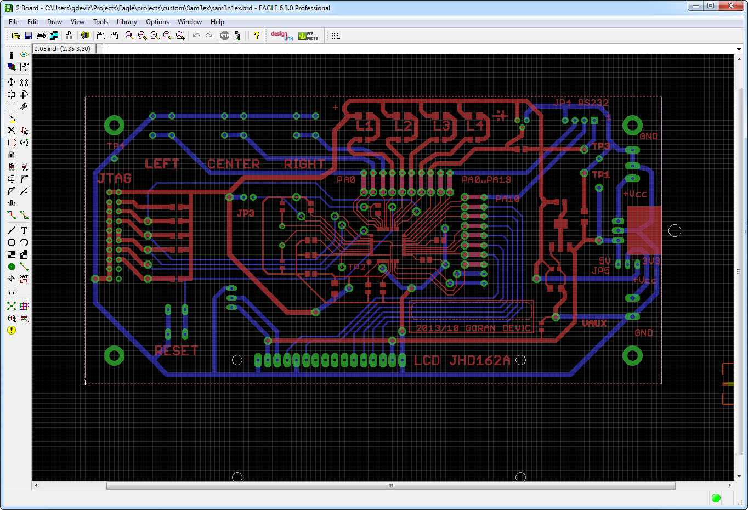This screenshot has height=510, width=748.
Task: Pick the Polygon tool
Action: [24, 254]
